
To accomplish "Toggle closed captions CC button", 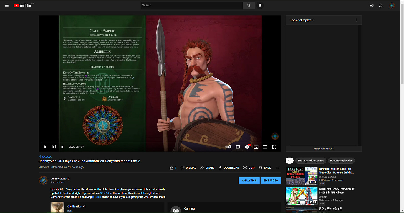I will 238,147.
